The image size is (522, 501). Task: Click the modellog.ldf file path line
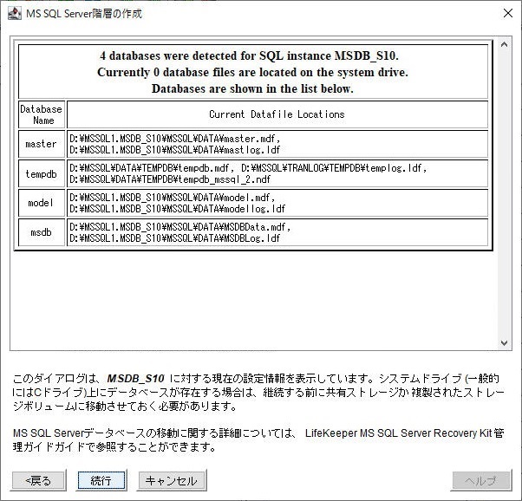pos(178,209)
